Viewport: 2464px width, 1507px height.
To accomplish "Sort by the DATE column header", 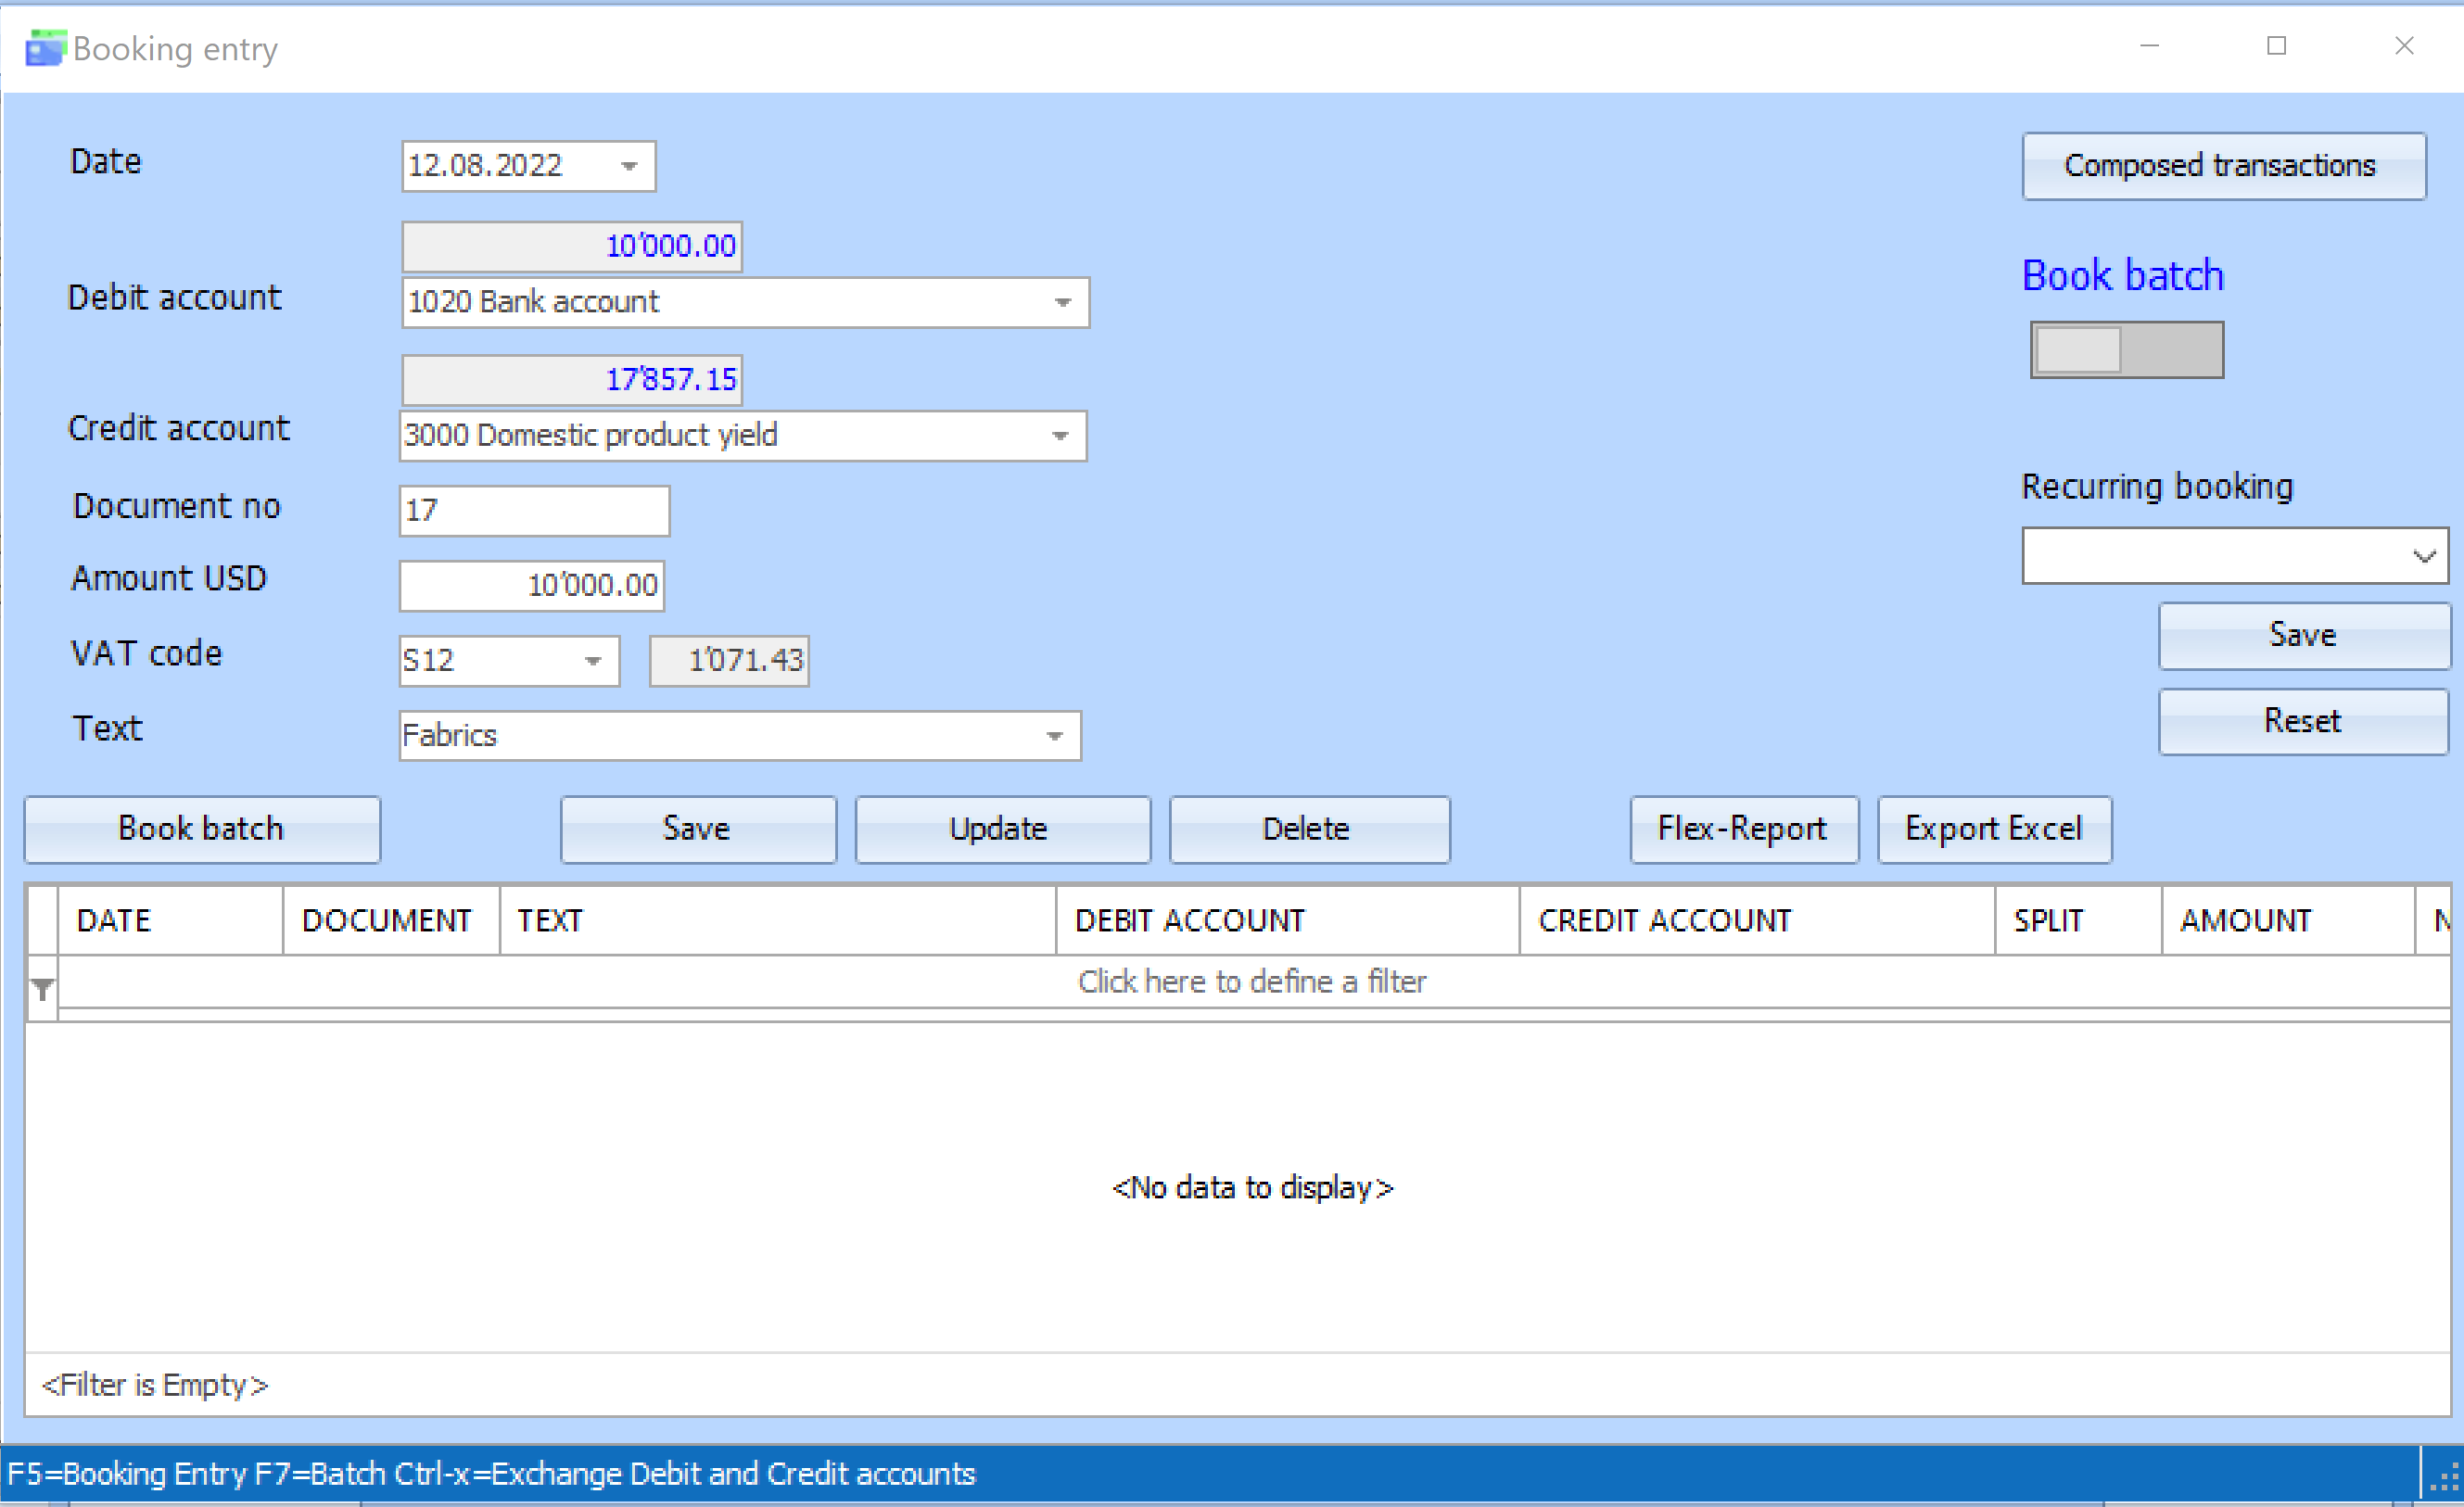I will [170, 920].
